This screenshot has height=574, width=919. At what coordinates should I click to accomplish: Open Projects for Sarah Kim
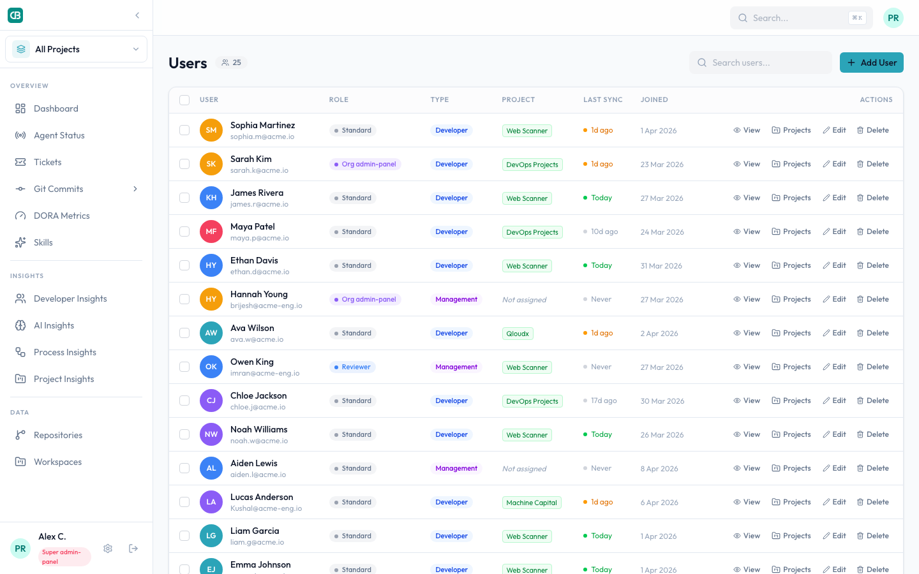(x=791, y=164)
